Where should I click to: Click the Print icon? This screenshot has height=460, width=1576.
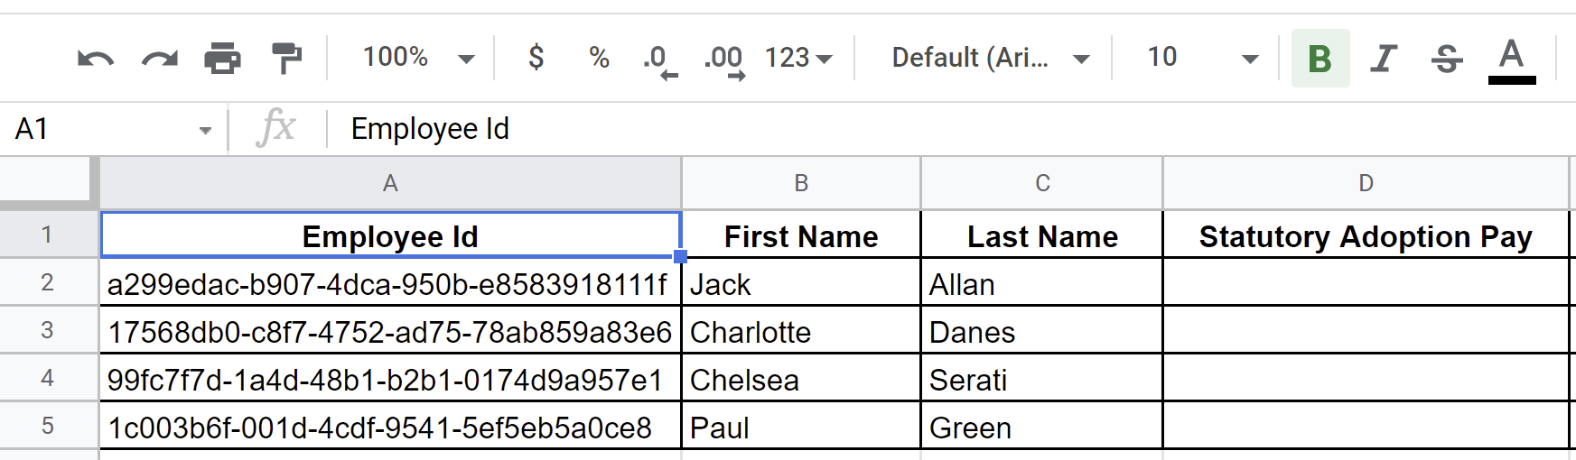point(222,59)
